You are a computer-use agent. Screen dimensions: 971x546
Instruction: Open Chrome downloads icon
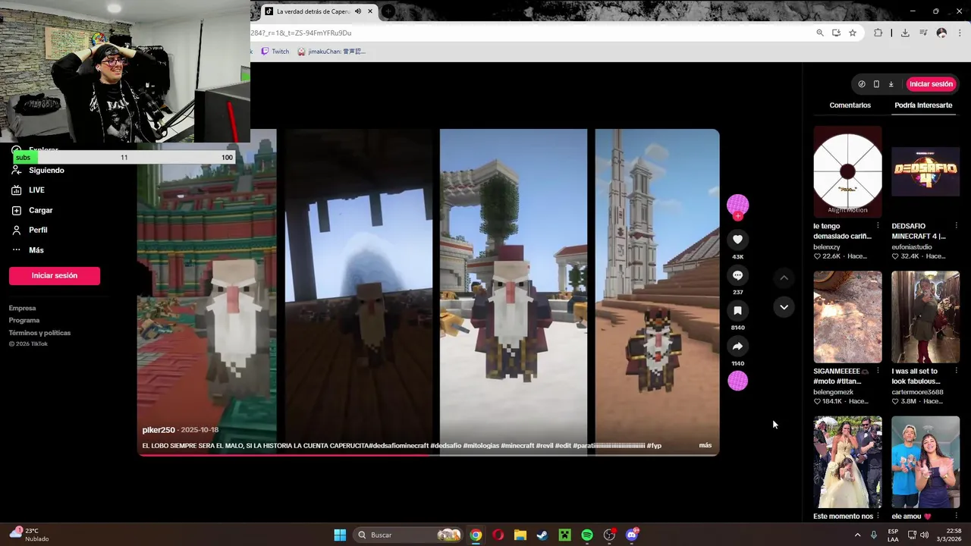tap(905, 33)
